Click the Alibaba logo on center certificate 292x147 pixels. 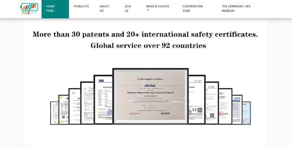coord(135,113)
